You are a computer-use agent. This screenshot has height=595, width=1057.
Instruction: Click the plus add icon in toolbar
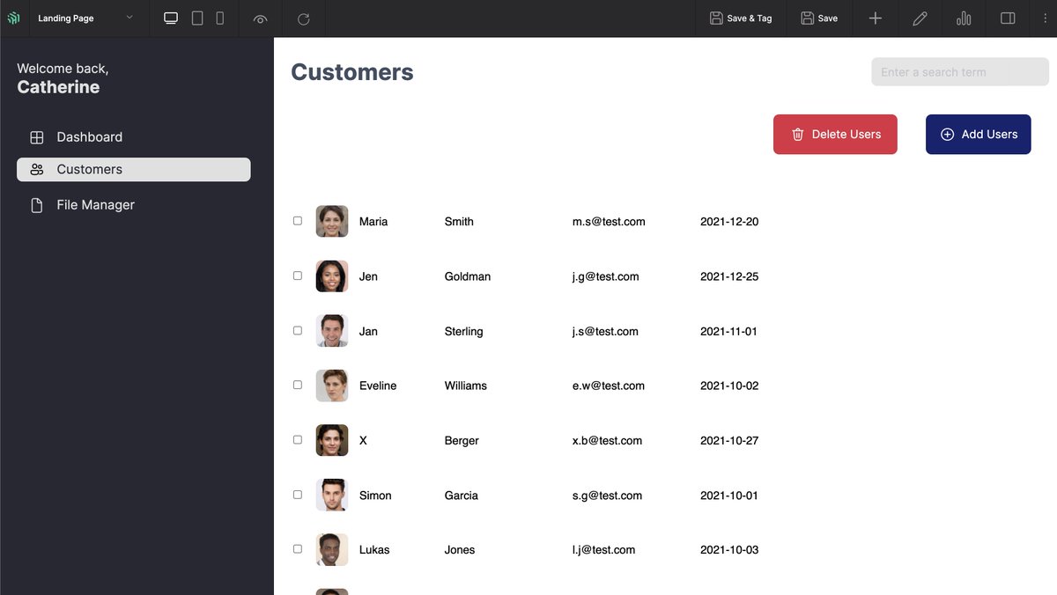click(876, 18)
